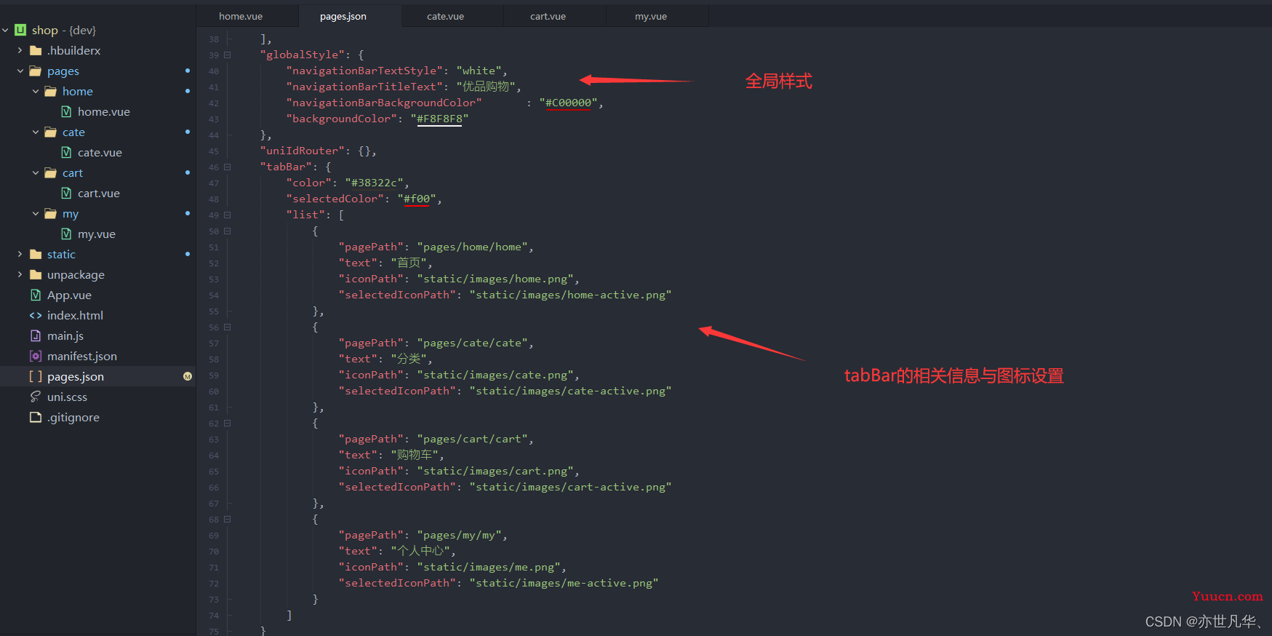1272x636 pixels.
Task: Open the home.vue editor tab
Action: pos(241,16)
